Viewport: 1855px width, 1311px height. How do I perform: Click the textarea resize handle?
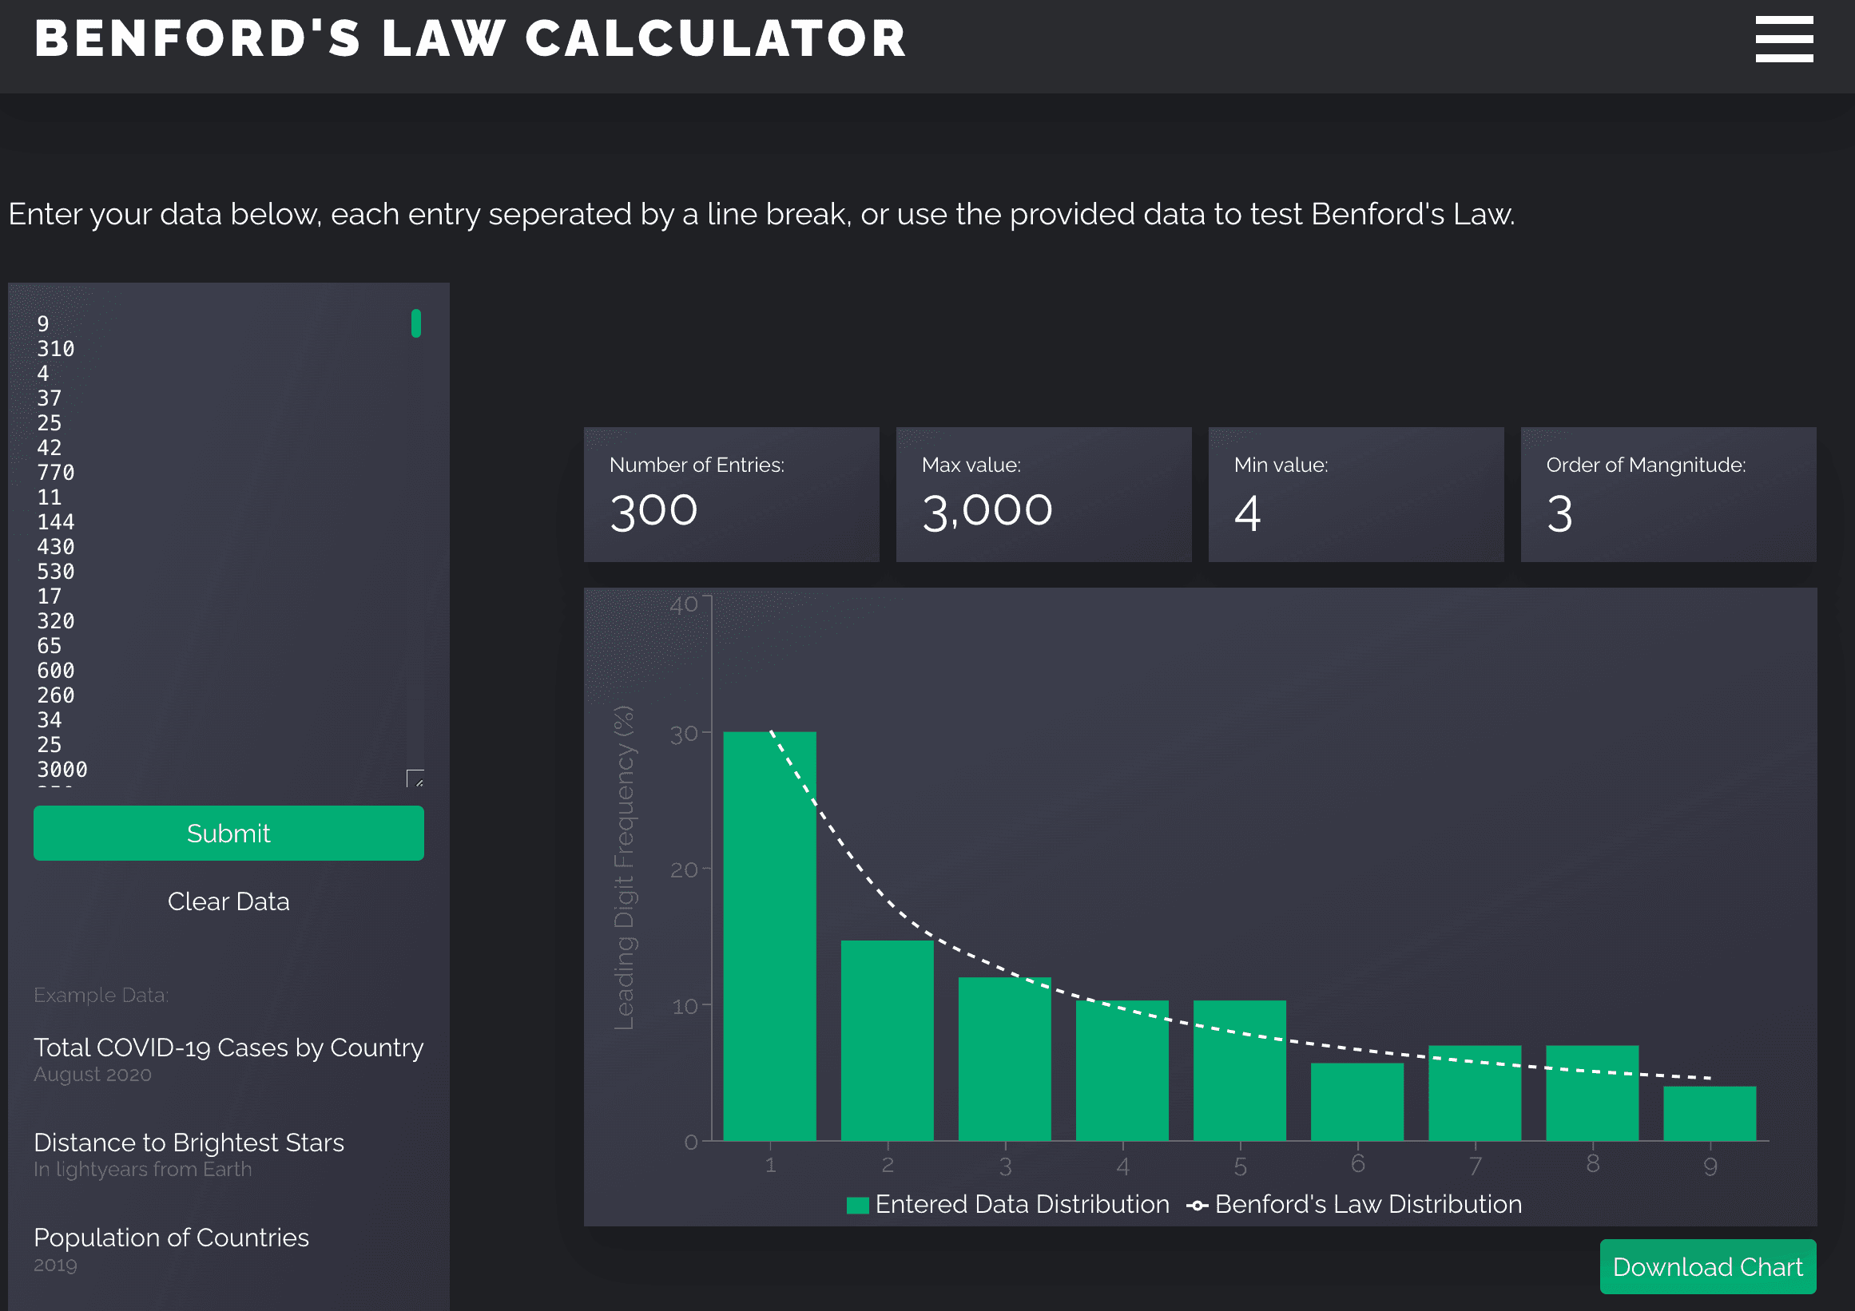(415, 778)
